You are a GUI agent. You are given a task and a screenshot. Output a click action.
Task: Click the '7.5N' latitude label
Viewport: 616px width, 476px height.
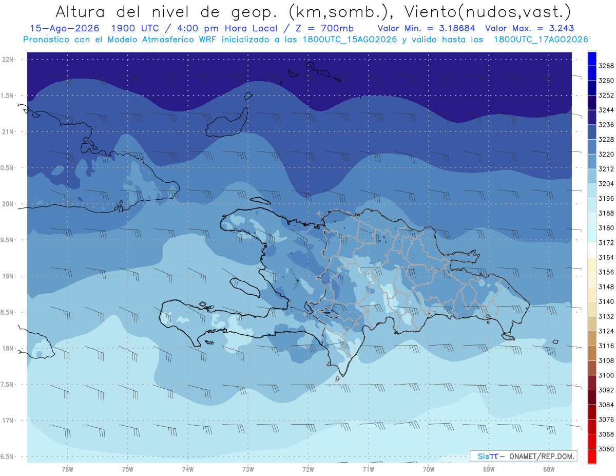pyautogui.click(x=8, y=384)
